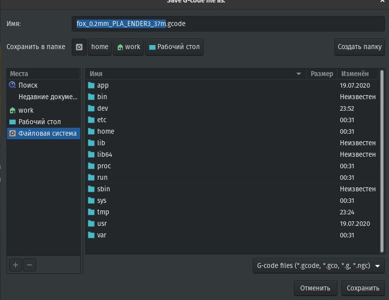Click the sys folder icon
The width and height of the screenshot is (389, 300).
click(91, 200)
